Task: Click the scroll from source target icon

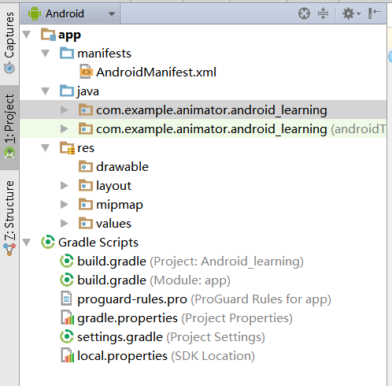Action: click(304, 13)
